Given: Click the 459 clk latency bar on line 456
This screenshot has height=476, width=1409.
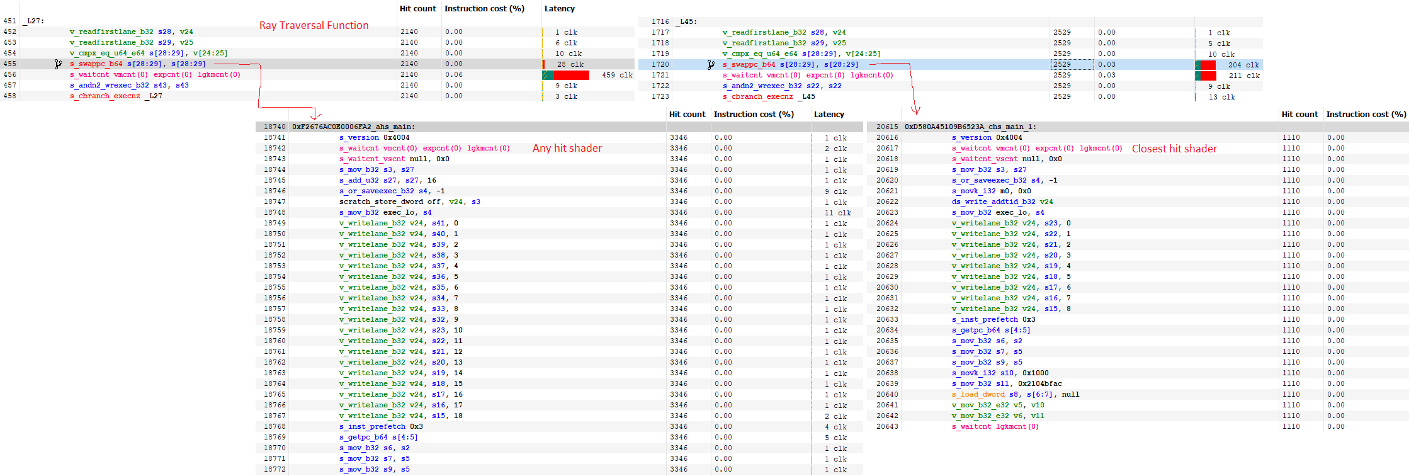Looking at the screenshot, I should point(567,75).
